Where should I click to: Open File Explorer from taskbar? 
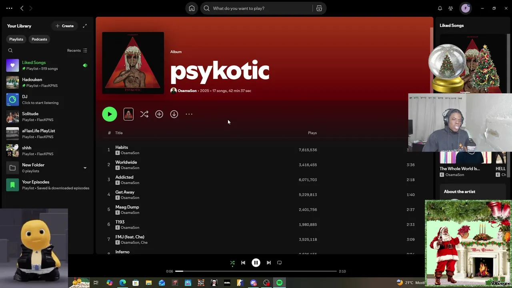point(148,283)
